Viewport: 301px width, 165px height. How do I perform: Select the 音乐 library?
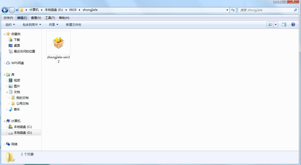(17, 109)
